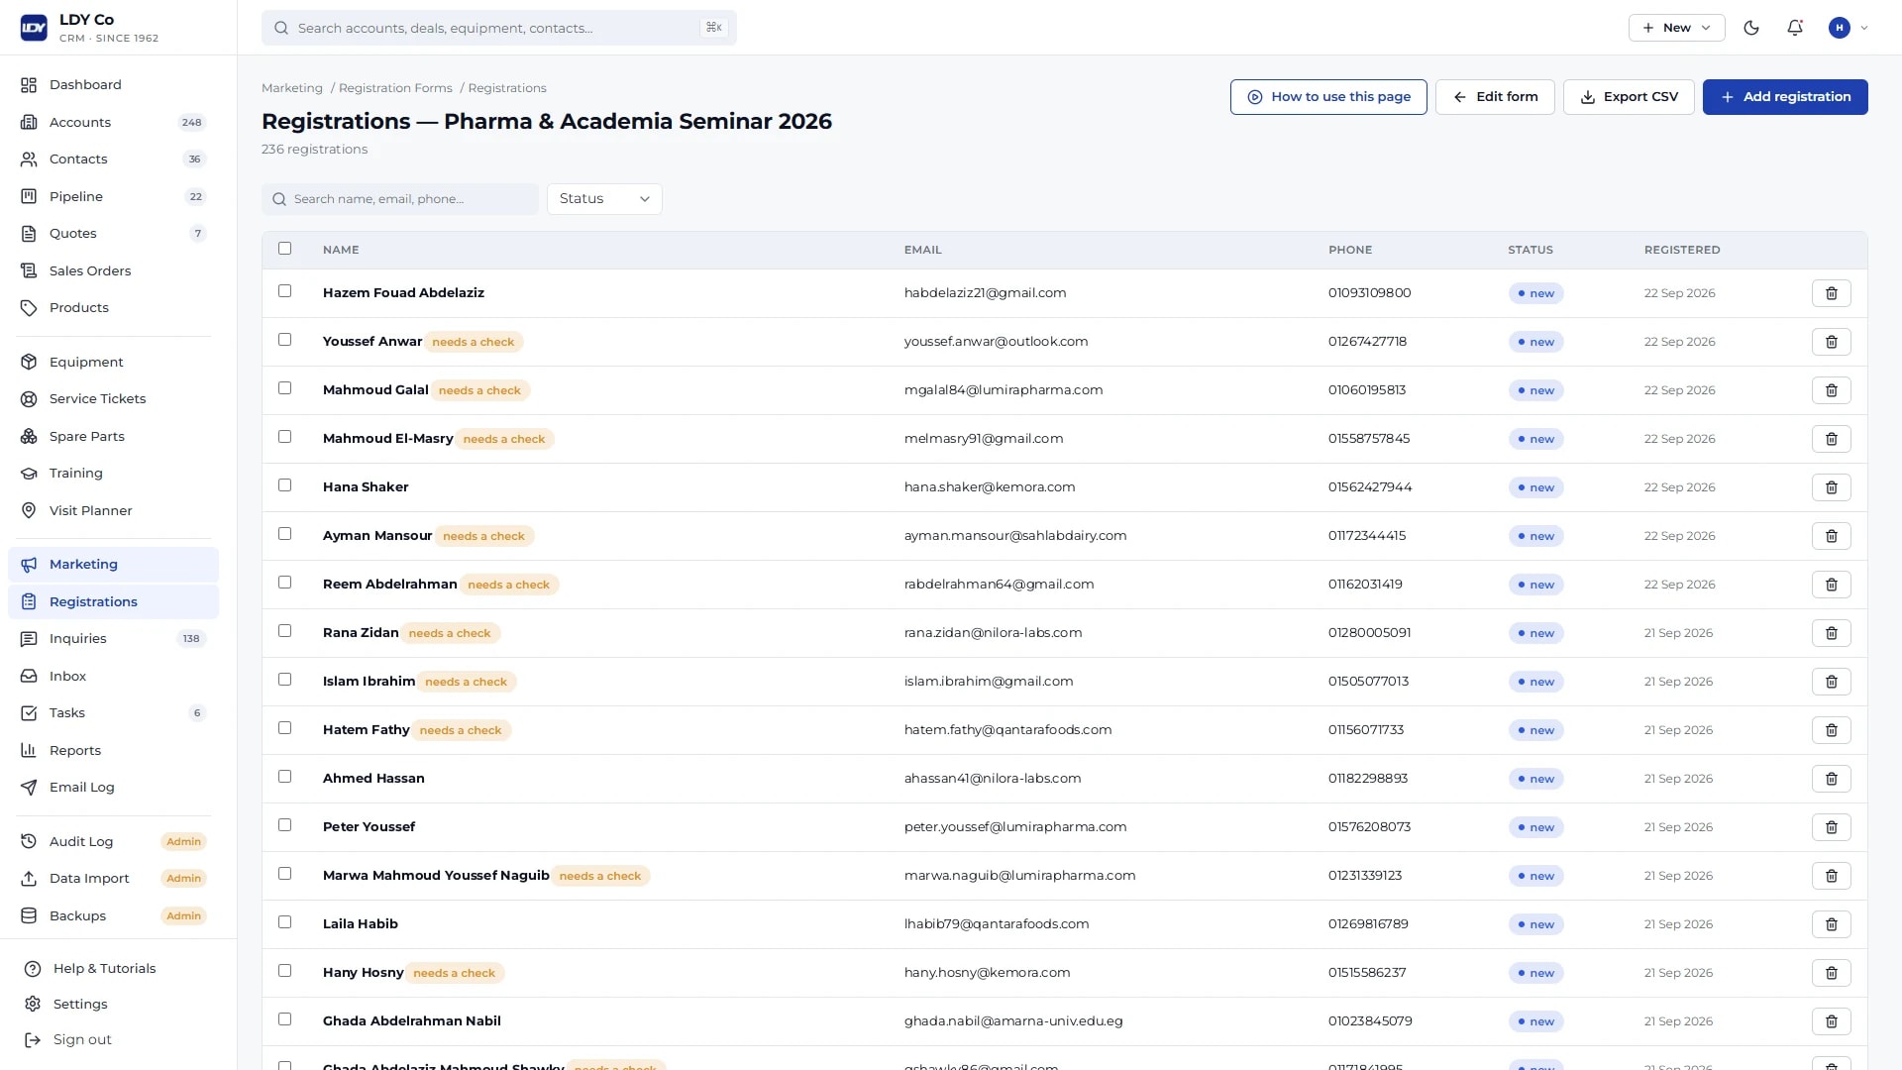Click the Spare Parts icon
Image resolution: width=1902 pixels, height=1070 pixels.
tap(29, 436)
